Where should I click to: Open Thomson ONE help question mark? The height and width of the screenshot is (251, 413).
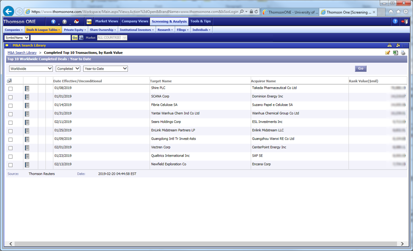[395, 21]
